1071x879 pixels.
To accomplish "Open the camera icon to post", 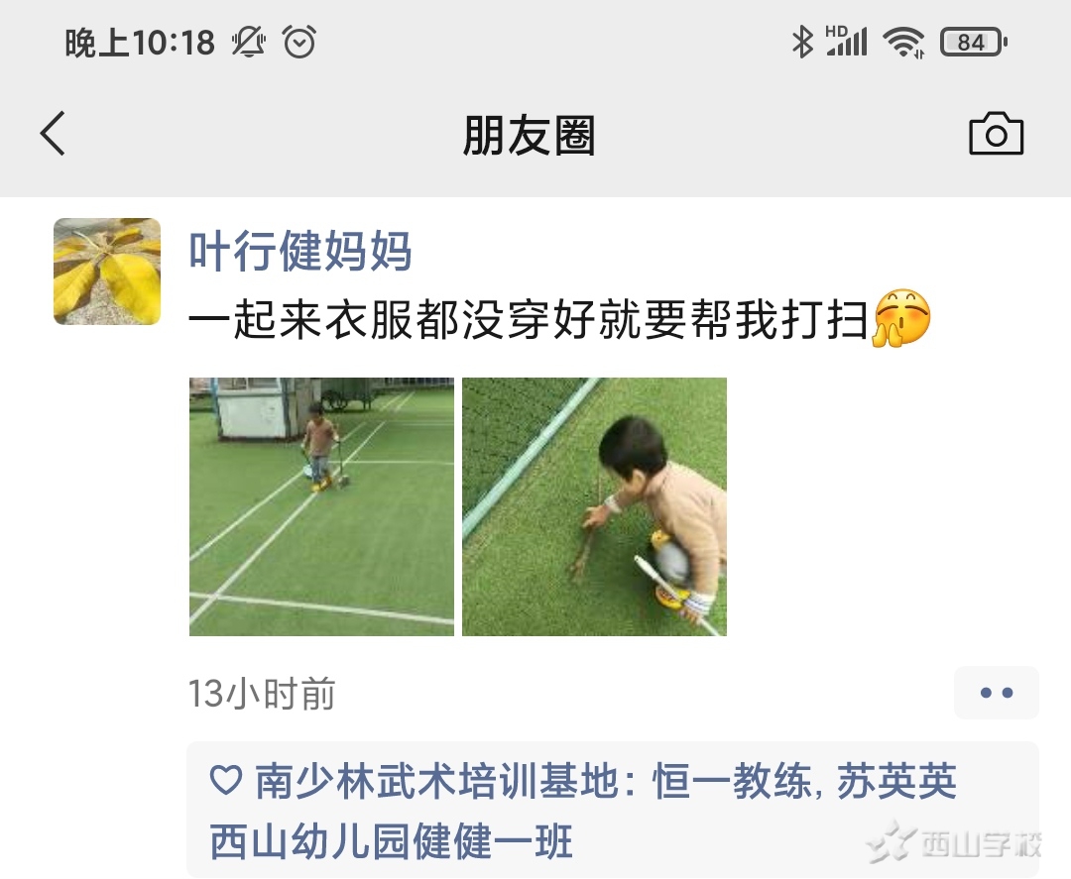I will (x=996, y=134).
